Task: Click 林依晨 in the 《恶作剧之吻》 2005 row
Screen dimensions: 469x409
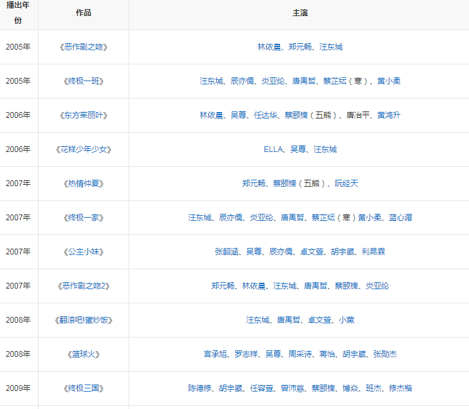Action: pos(269,47)
